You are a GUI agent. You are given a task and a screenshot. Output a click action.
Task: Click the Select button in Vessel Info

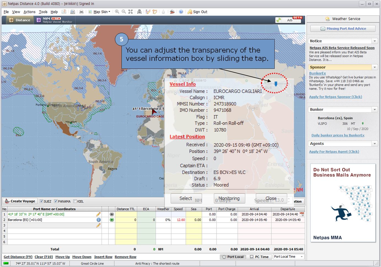(x=186, y=198)
